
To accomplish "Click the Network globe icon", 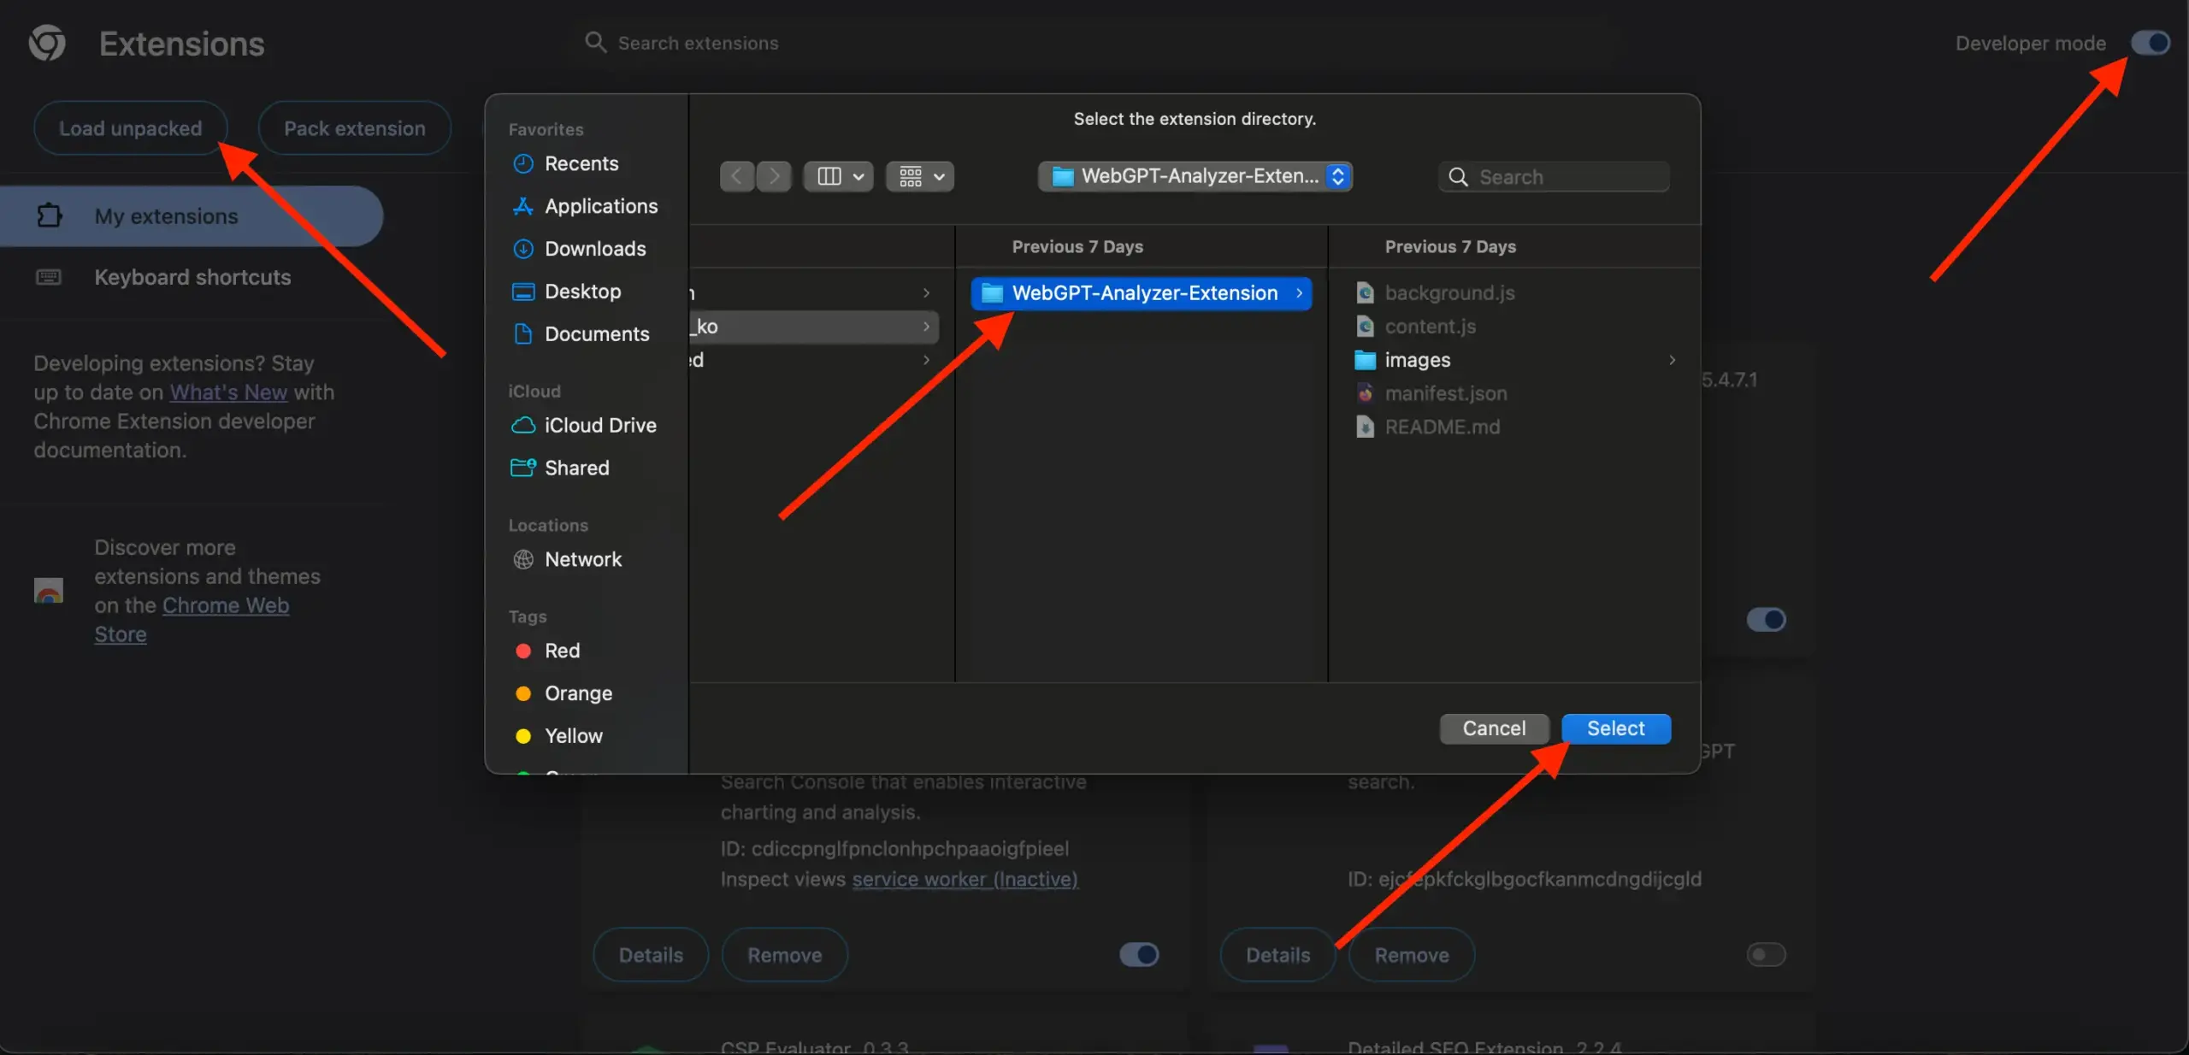I will [522, 559].
